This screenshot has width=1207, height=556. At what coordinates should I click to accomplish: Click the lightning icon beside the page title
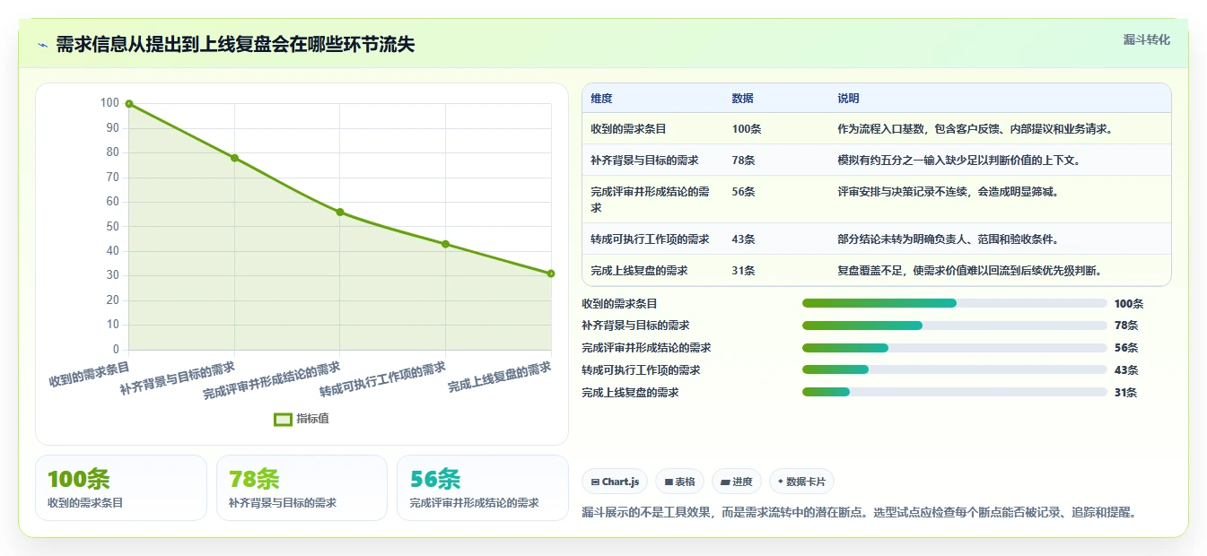click(x=42, y=45)
